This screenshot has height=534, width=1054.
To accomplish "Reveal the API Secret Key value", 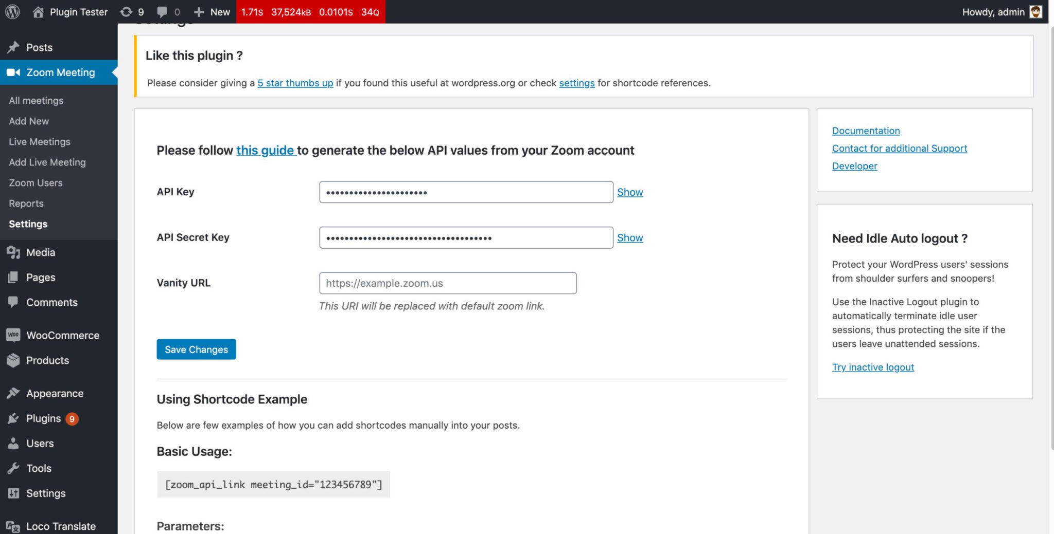I will point(629,238).
